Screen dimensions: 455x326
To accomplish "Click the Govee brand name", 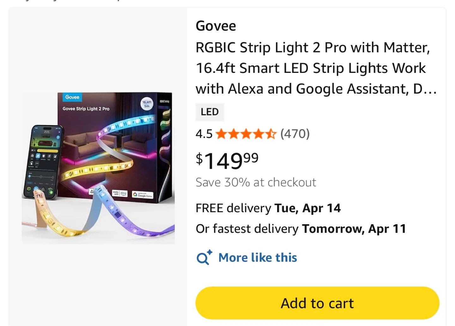I will [216, 26].
